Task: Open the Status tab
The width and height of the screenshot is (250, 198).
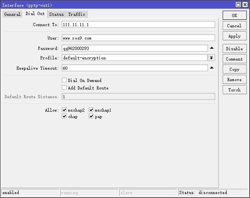Action: 56,14
